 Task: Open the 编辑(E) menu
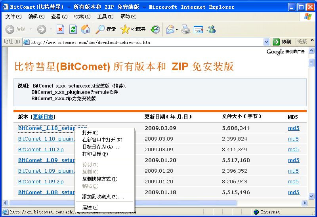pyautogui.click(x=36, y=17)
